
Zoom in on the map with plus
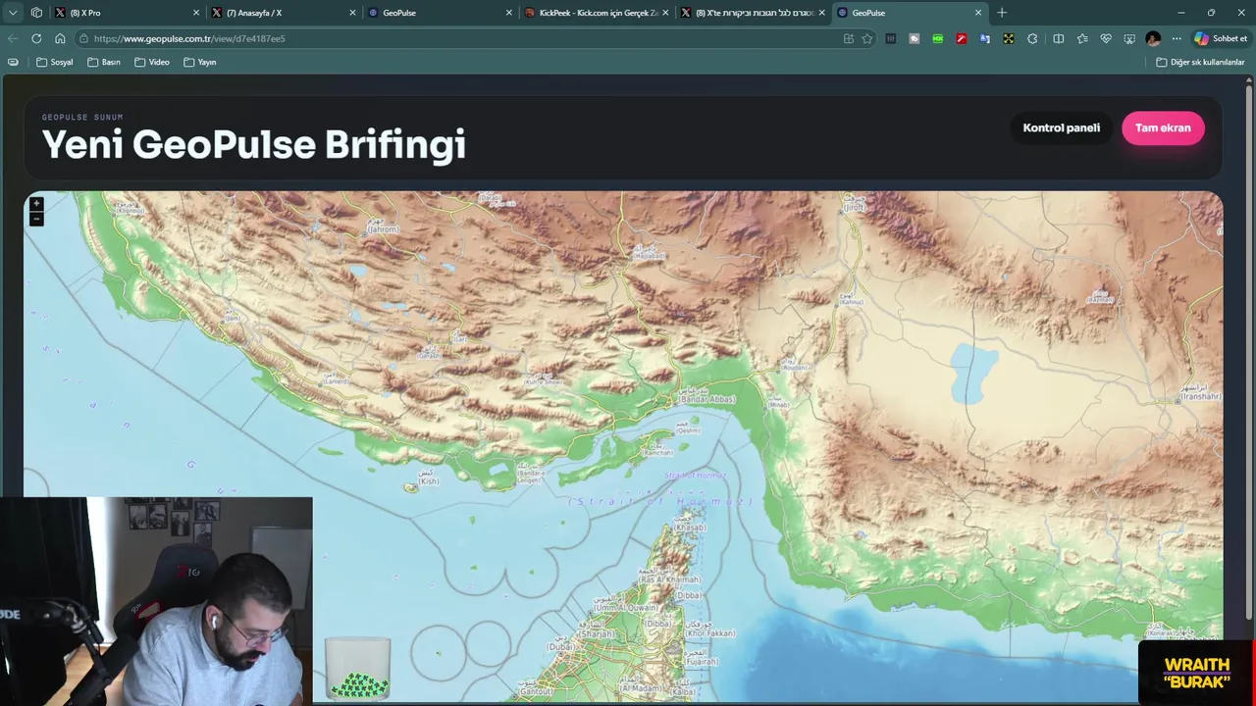coord(36,204)
